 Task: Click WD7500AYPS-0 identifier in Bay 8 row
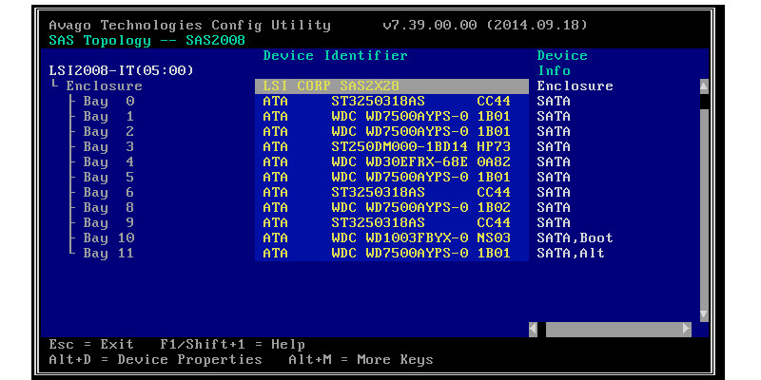(x=417, y=207)
